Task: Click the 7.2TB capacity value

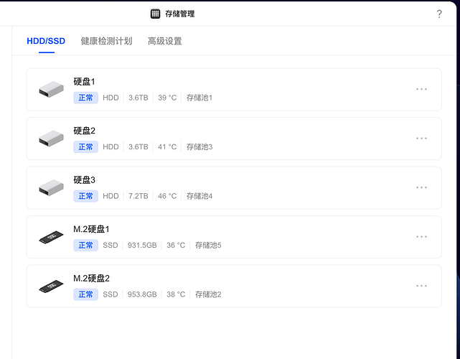Action: (139, 196)
